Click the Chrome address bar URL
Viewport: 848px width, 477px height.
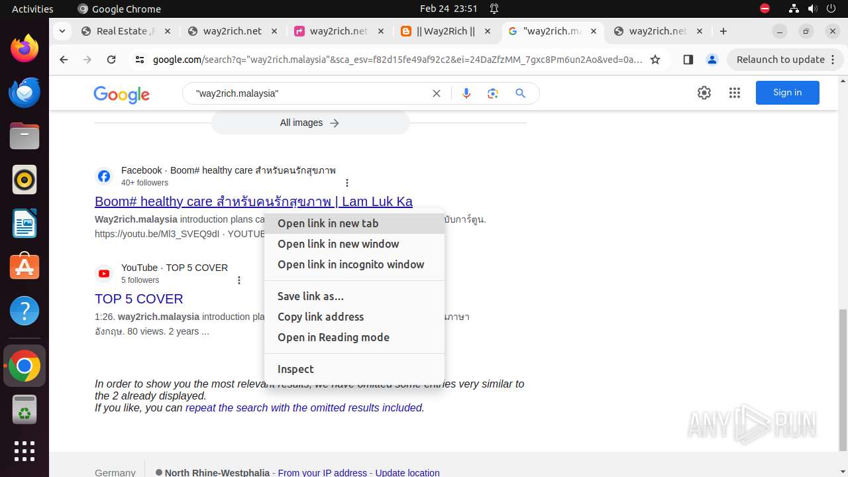(397, 60)
